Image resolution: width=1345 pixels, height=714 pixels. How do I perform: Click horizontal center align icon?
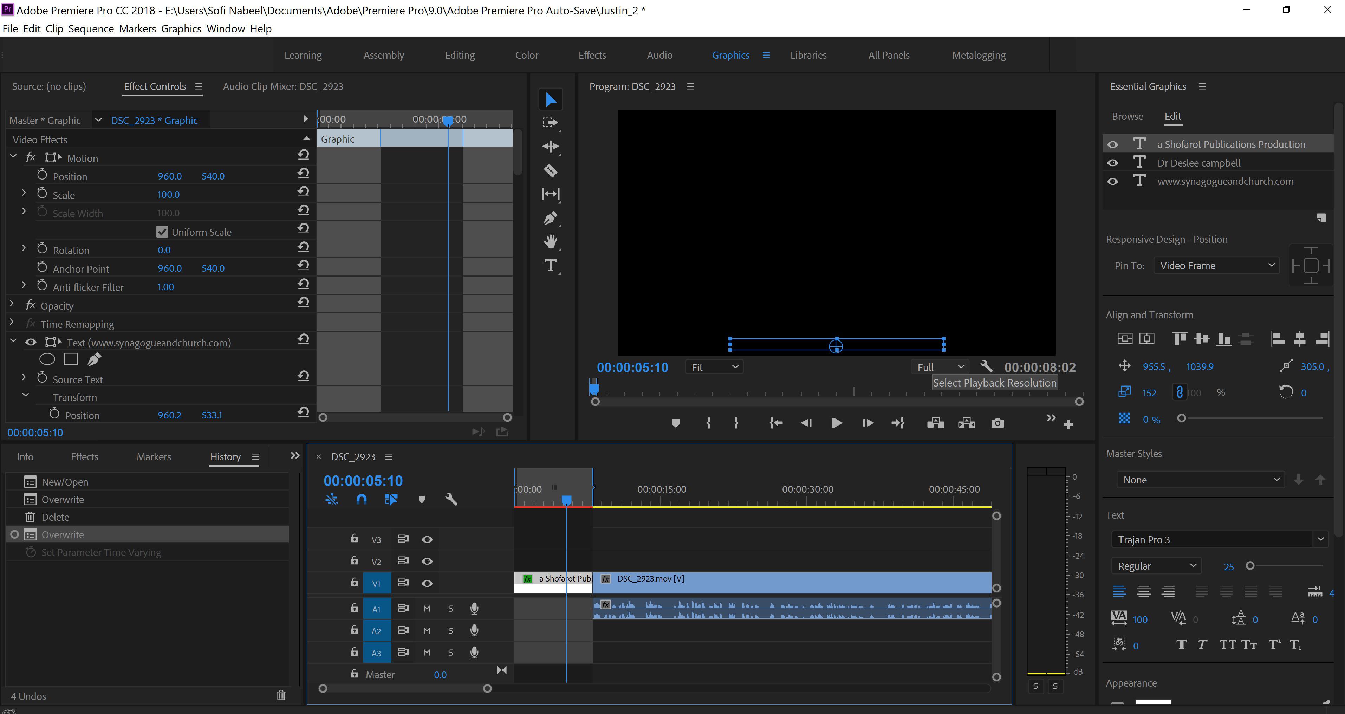[x=1146, y=339]
